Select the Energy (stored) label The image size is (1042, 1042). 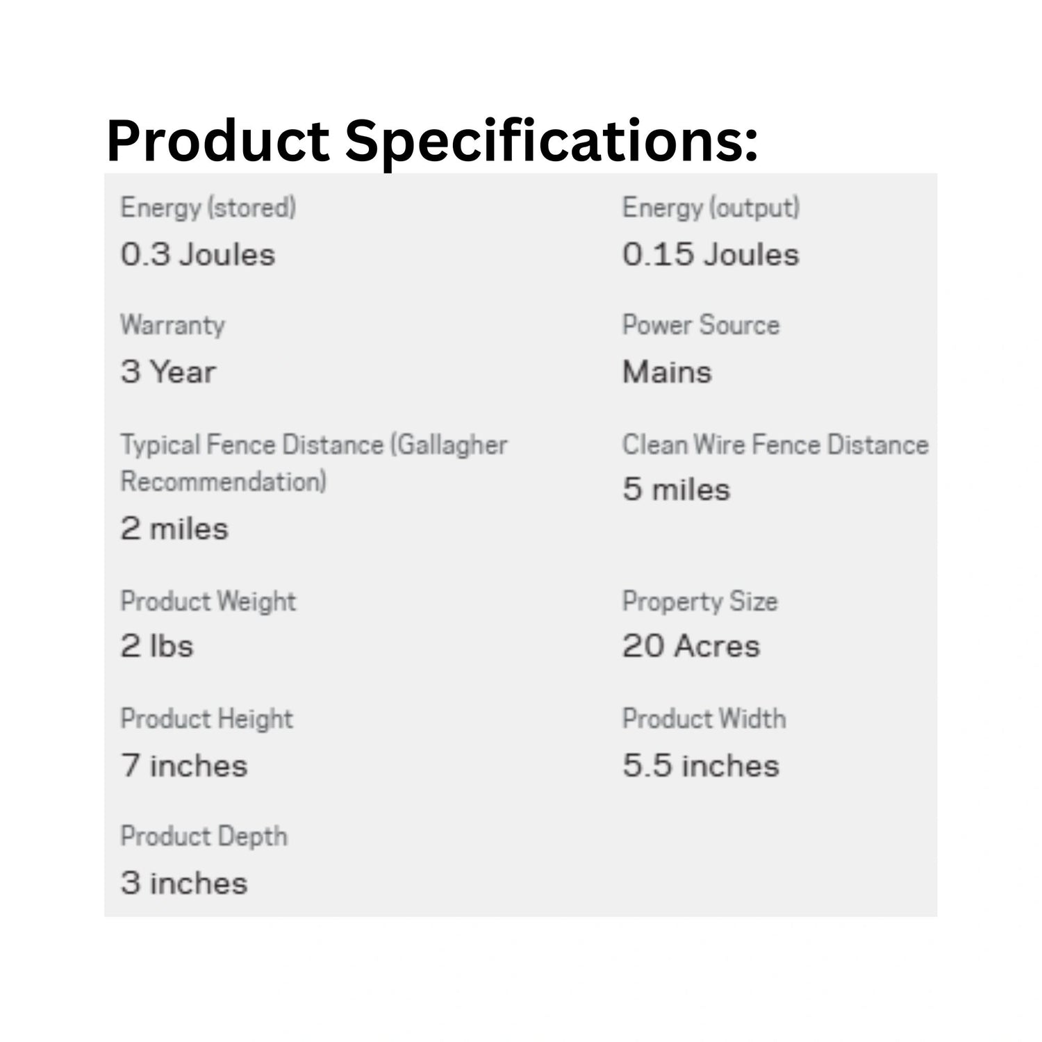pos(208,208)
